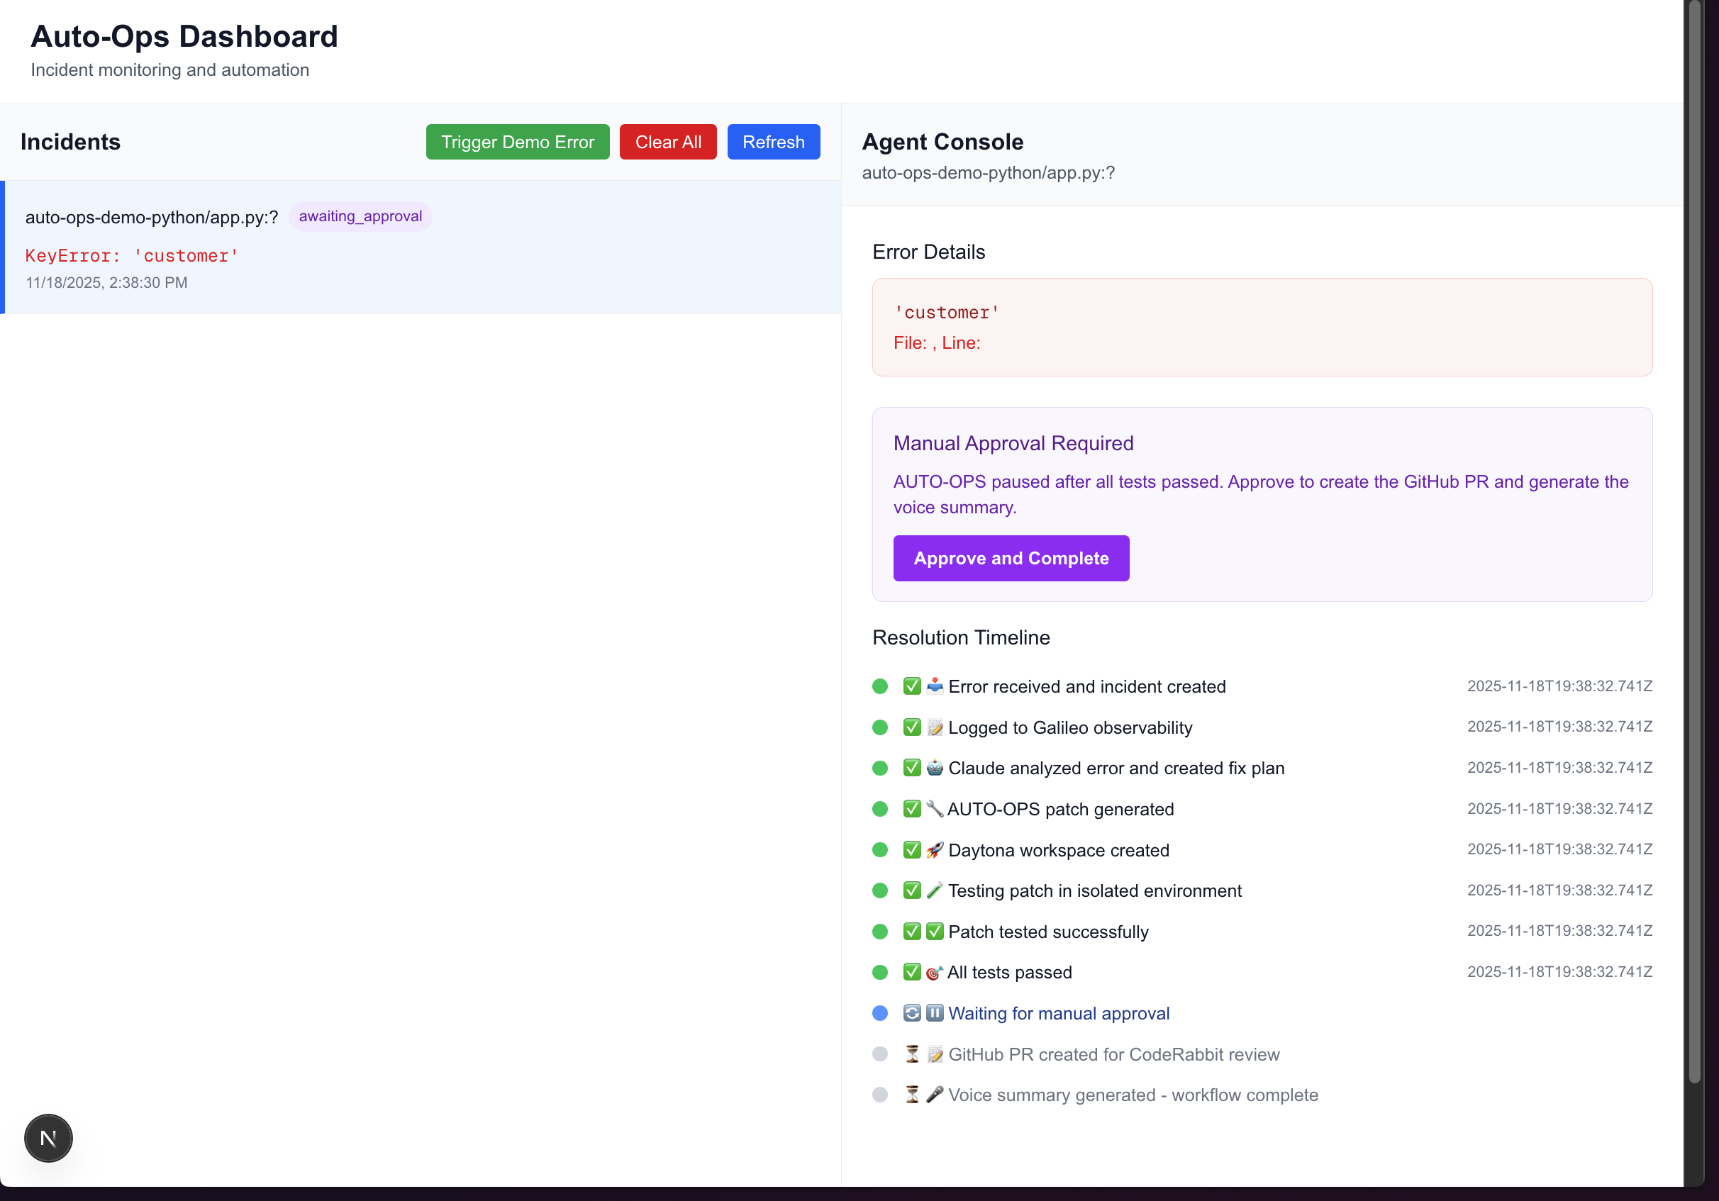1719x1201 pixels.
Task: Click the target icon beside All tests passed
Action: click(x=935, y=972)
